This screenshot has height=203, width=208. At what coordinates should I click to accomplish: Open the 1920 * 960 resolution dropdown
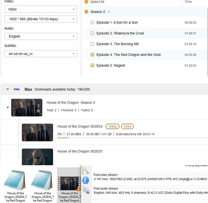coord(41,19)
